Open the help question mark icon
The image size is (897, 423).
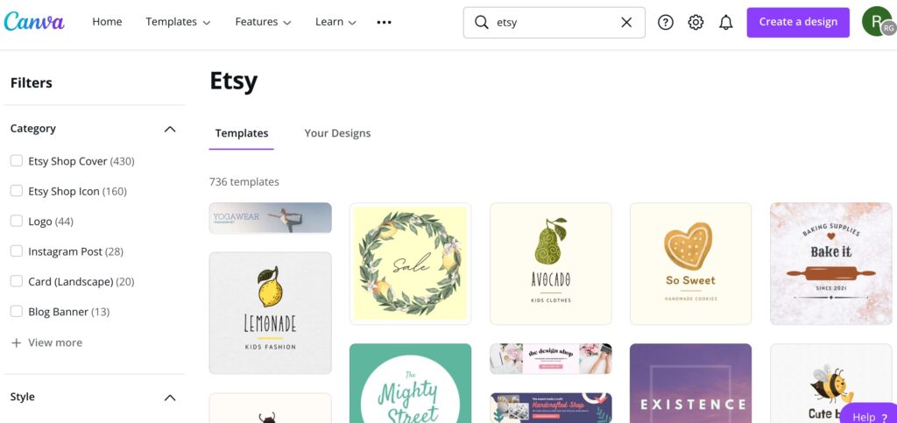(666, 22)
